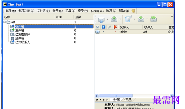
Task: Jump to last tab nav arrow
Action: 107,100
